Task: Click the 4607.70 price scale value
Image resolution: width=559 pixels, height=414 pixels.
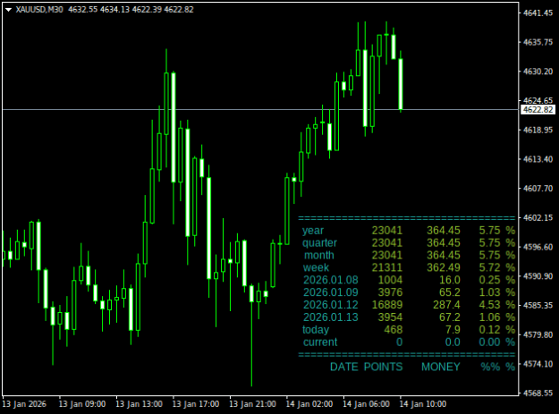Action: click(x=538, y=189)
